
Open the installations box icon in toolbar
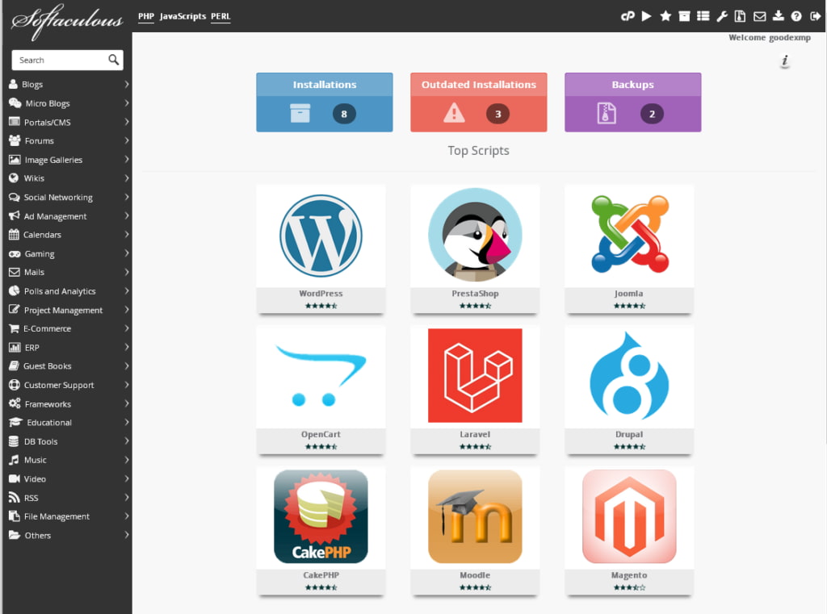[684, 16]
